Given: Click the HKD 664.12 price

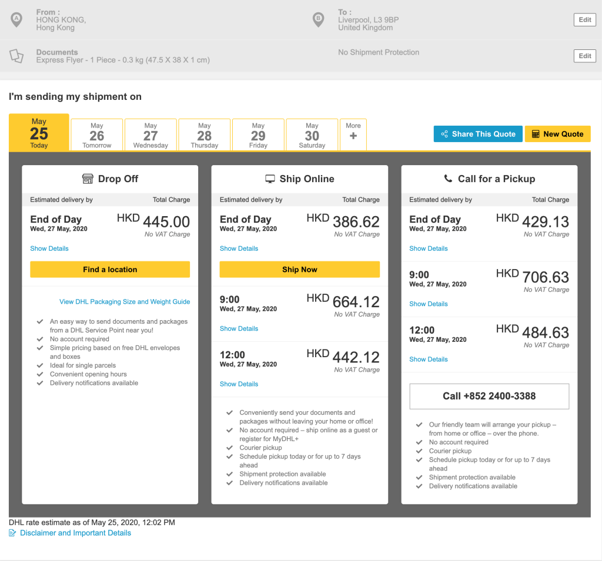Looking at the screenshot, I should coord(343,301).
